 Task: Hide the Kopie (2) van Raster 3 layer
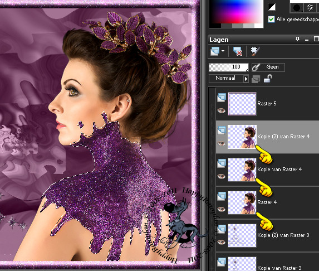(x=221, y=242)
